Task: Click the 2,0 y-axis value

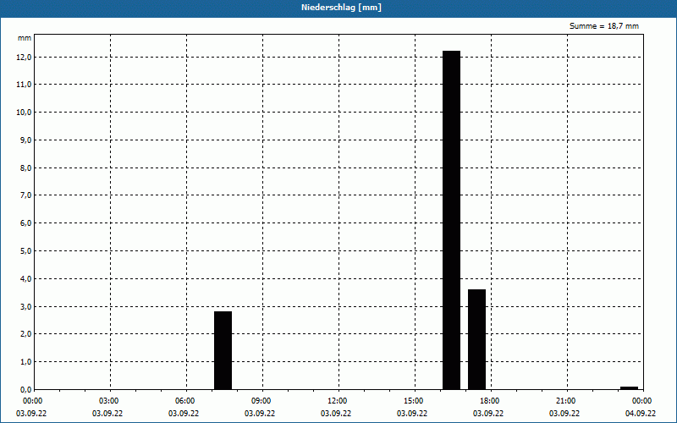Action: click(26, 333)
